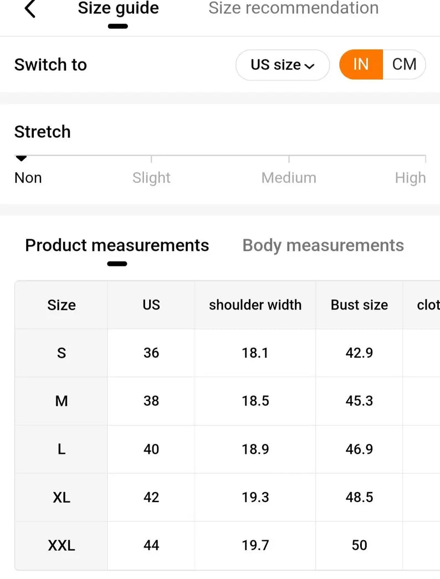The height and width of the screenshot is (579, 440).
Task: Tap the back arrow icon
Action: pos(30,9)
